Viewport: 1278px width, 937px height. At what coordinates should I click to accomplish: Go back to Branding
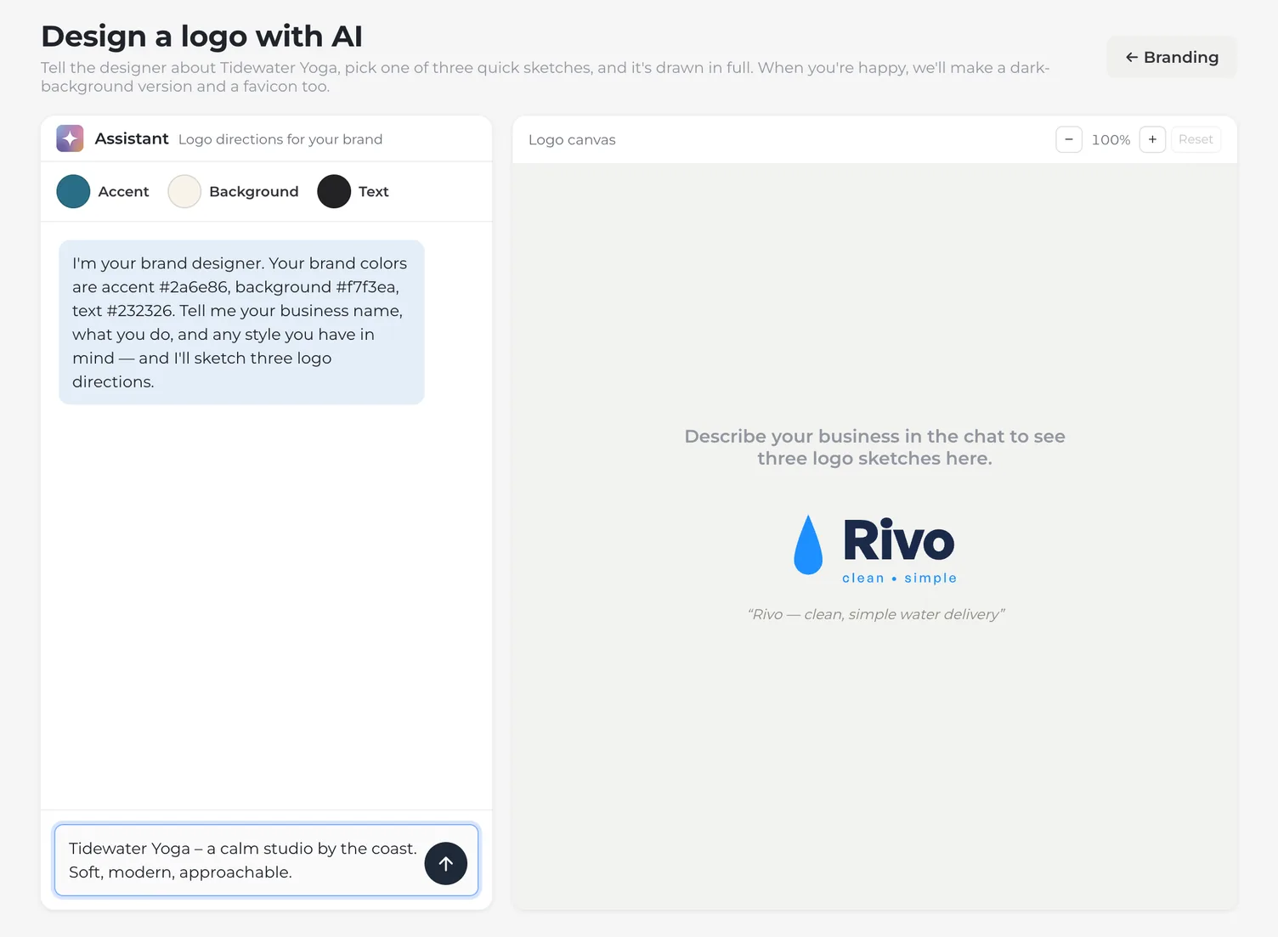(x=1171, y=57)
